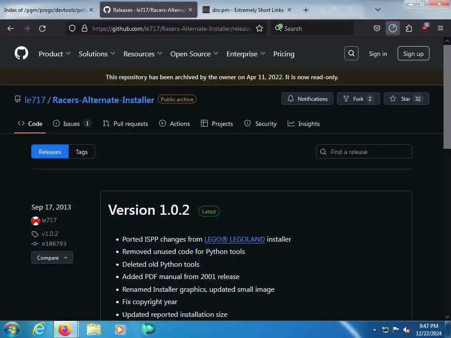Click the Fork button

[358, 99]
